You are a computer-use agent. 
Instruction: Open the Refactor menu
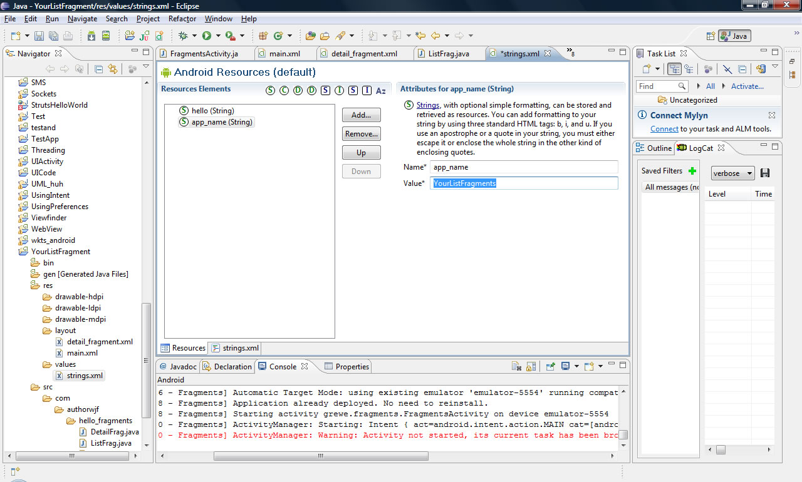[x=182, y=19]
